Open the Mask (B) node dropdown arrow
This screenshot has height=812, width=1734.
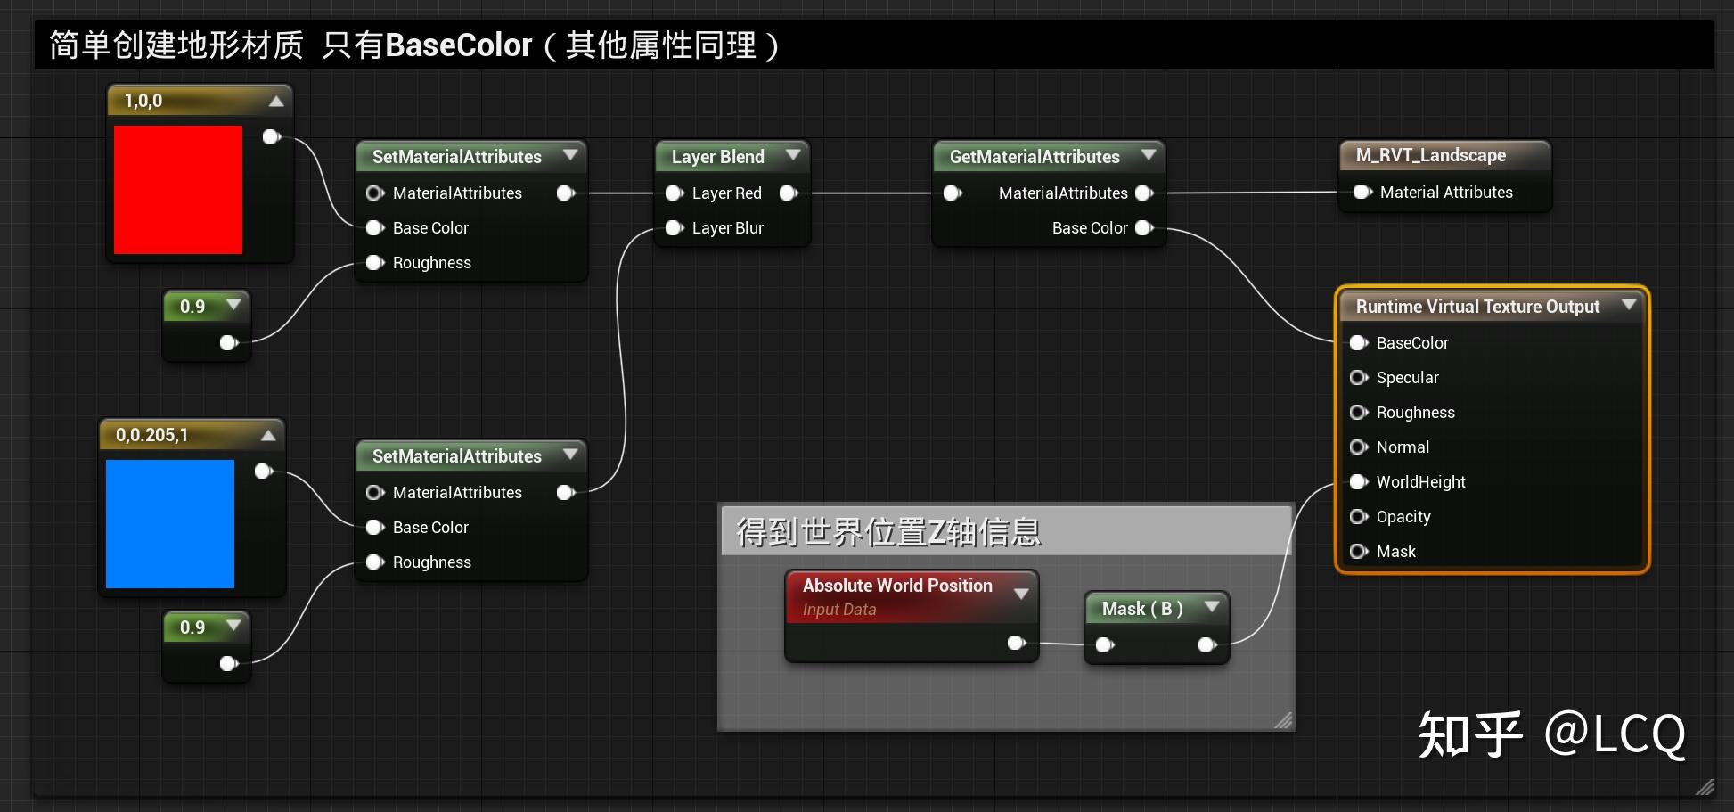1212,607
